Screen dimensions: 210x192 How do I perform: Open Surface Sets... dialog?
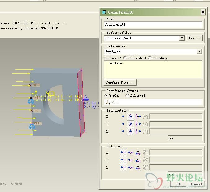tap(120, 83)
